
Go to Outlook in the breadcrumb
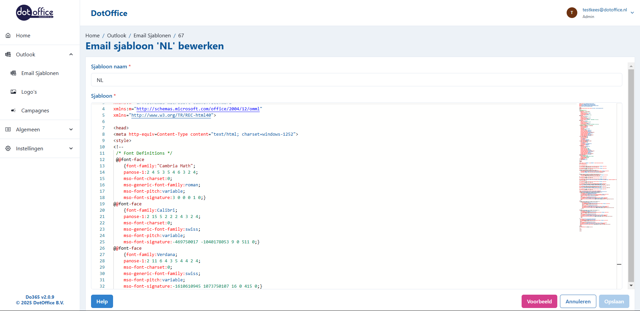116,35
